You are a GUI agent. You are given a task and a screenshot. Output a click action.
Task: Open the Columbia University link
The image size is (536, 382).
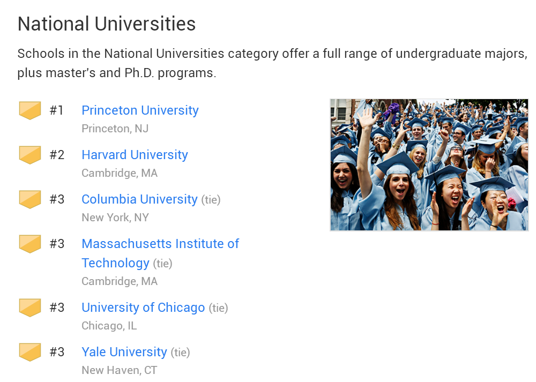pyautogui.click(x=139, y=199)
